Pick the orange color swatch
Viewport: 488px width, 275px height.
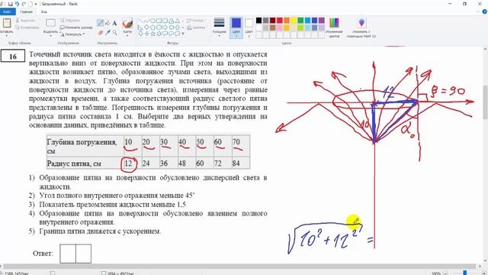click(287, 21)
